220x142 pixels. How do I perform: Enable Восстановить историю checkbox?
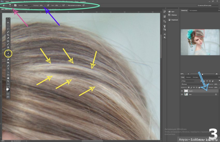point(67,5)
